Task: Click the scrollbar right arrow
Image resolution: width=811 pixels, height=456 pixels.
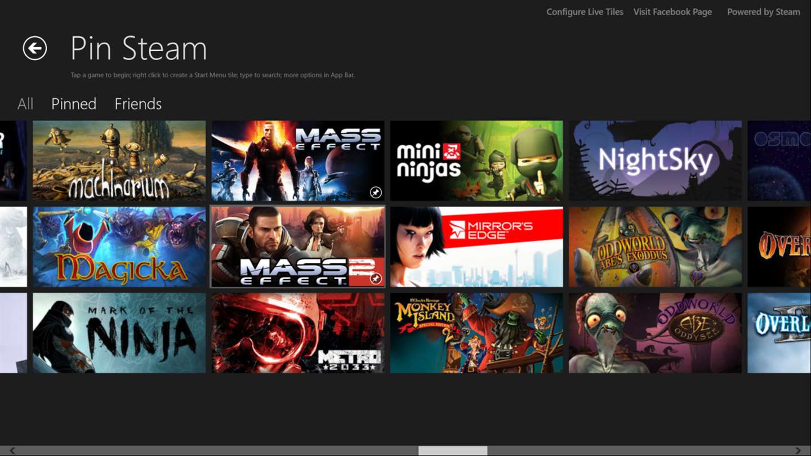Action: tap(798, 450)
